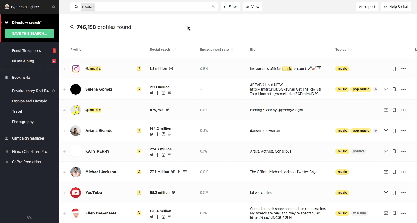Viewport: 417px width, 223px height.
Task: Open Bookmarks section
Action: pyautogui.click(x=21, y=78)
